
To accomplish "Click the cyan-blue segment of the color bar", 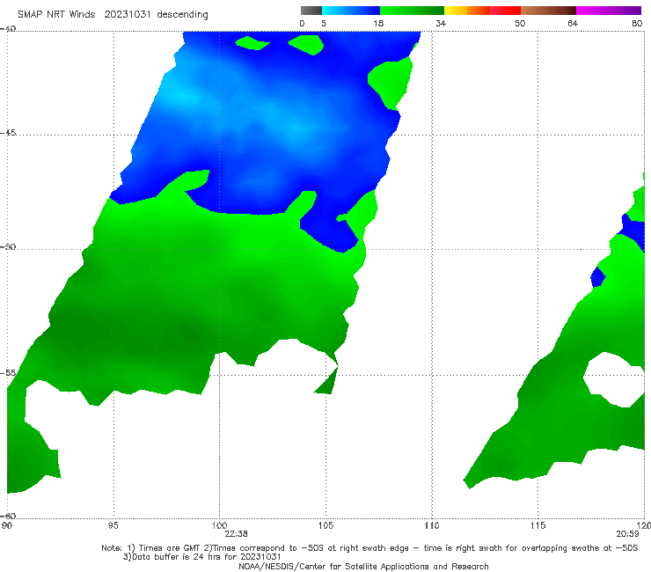I will click(351, 11).
